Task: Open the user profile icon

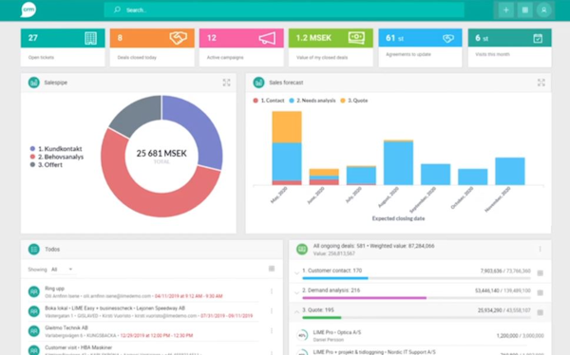Action: click(543, 10)
